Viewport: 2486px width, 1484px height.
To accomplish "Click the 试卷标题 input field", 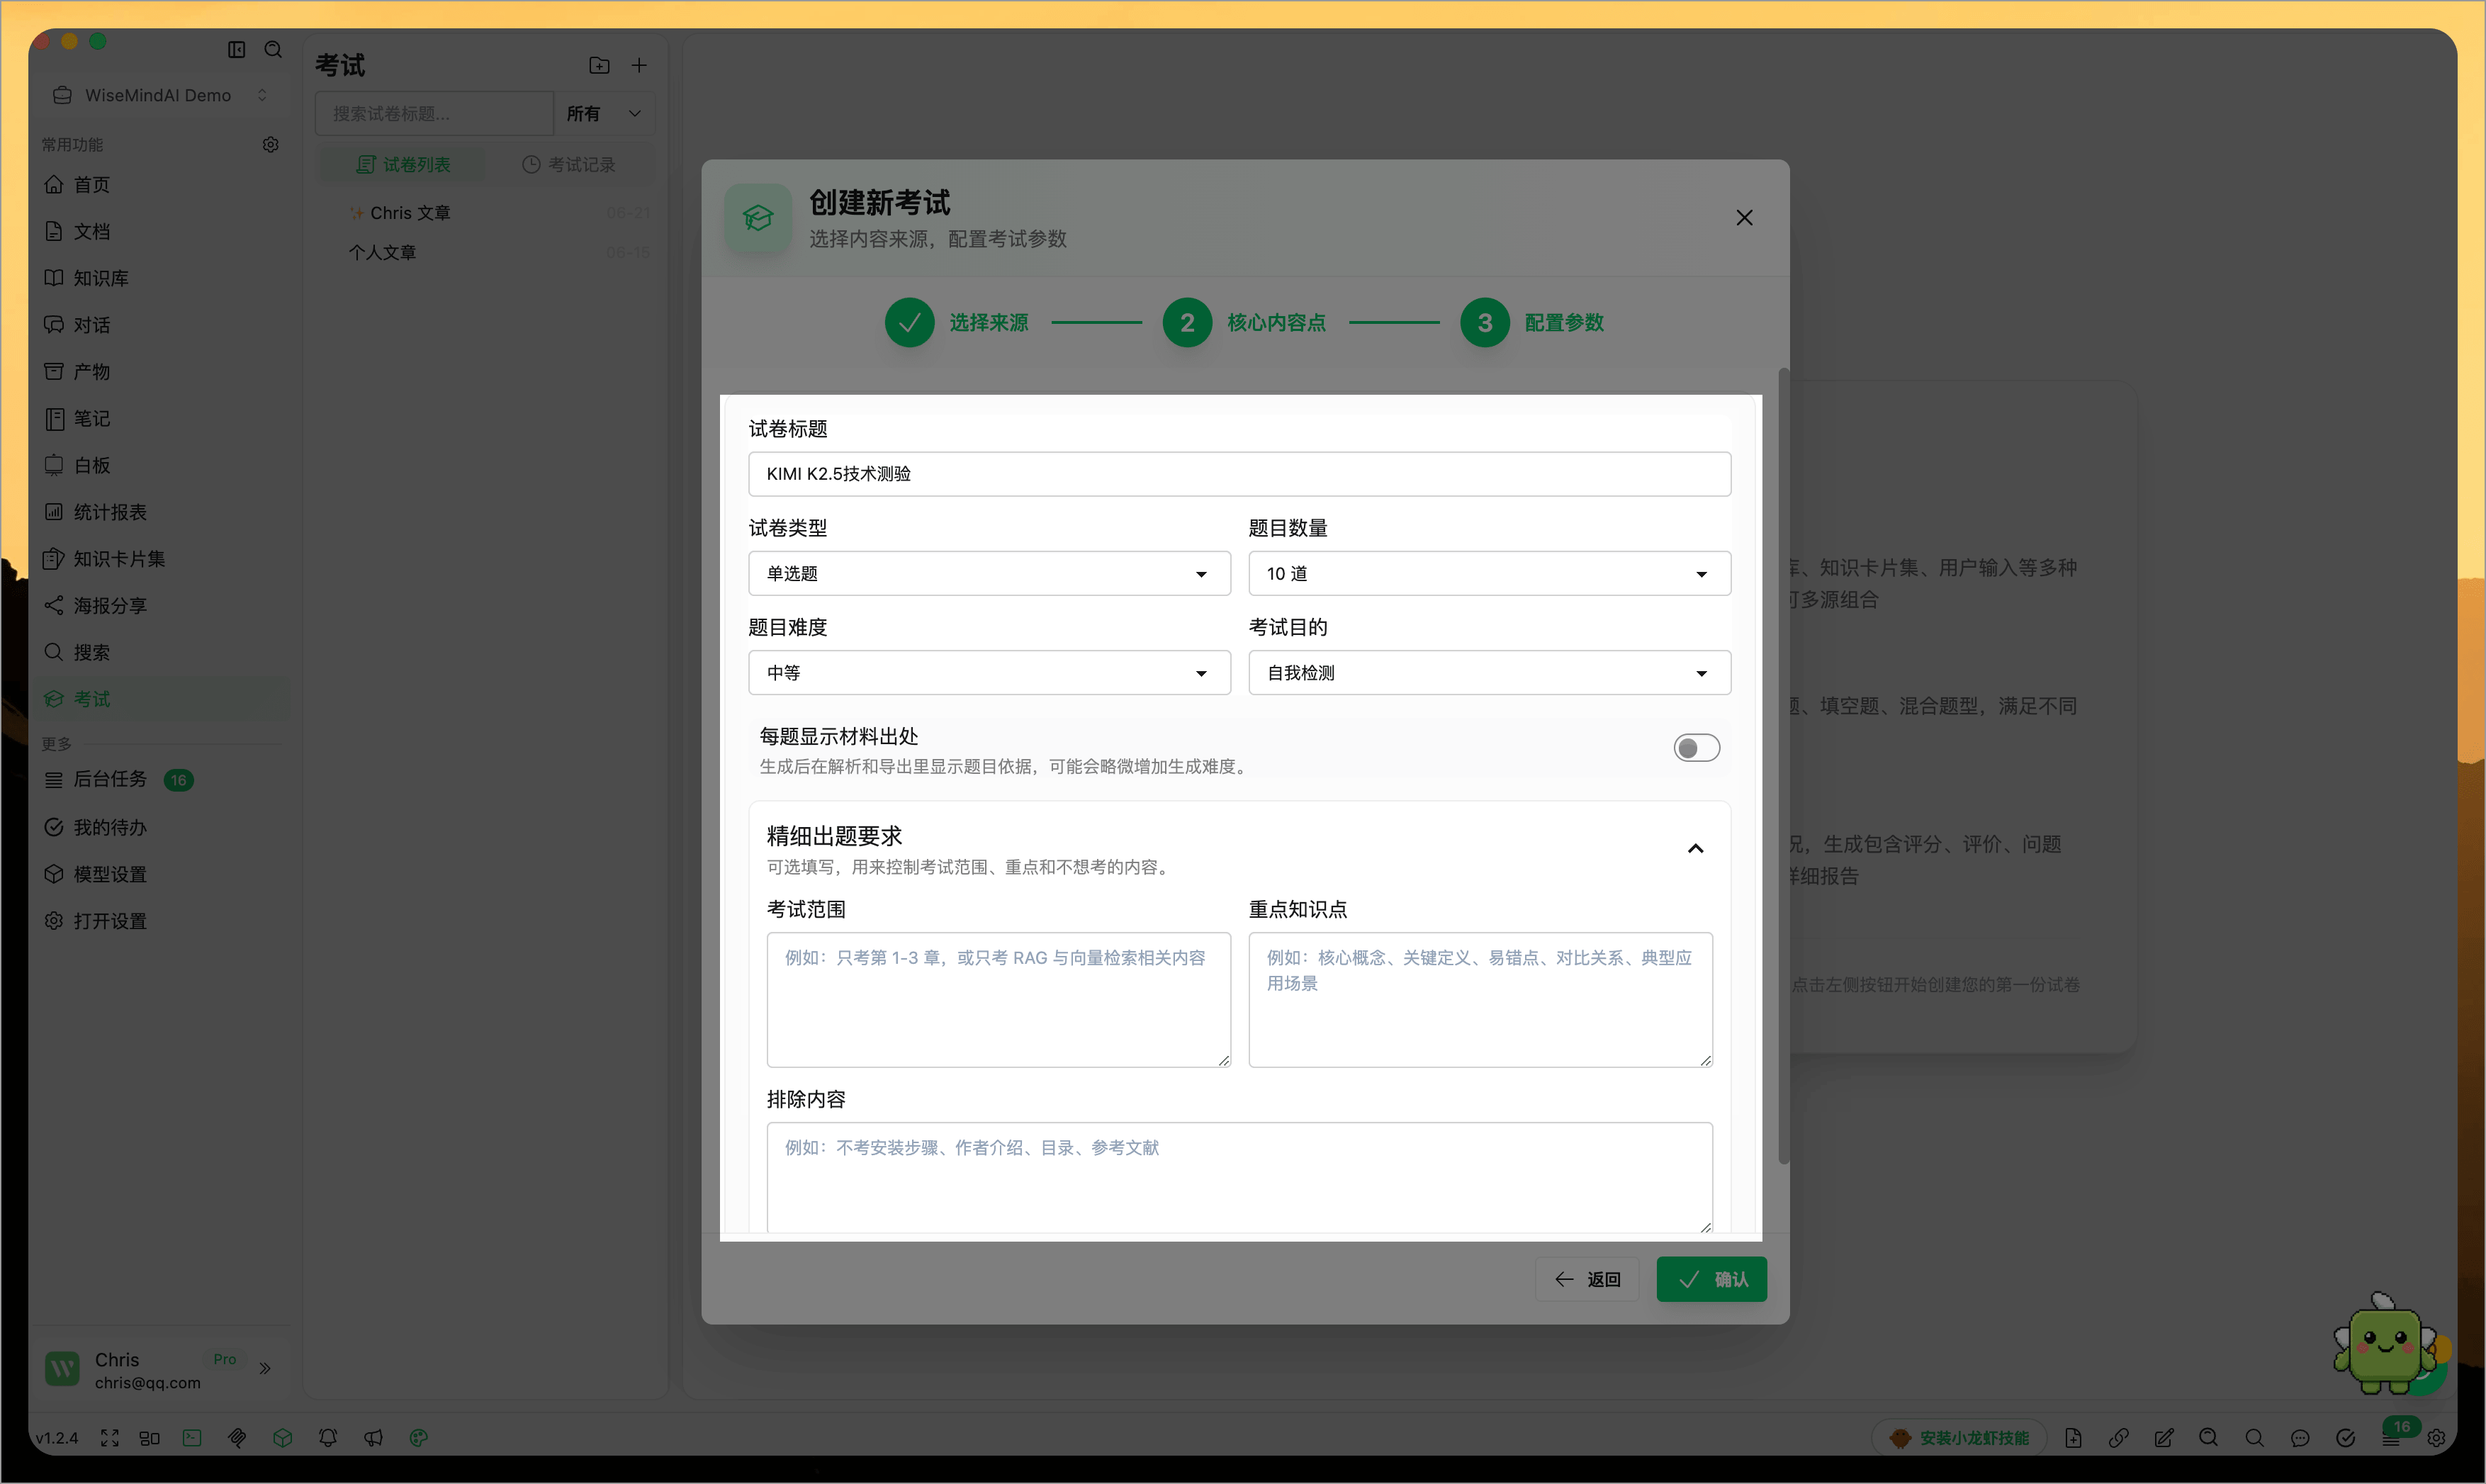I will (1239, 473).
